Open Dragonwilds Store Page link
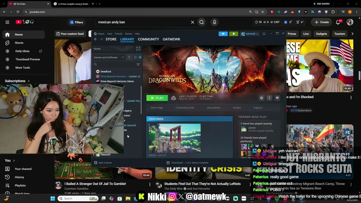This screenshot has width=361, height=203. click(x=157, y=107)
